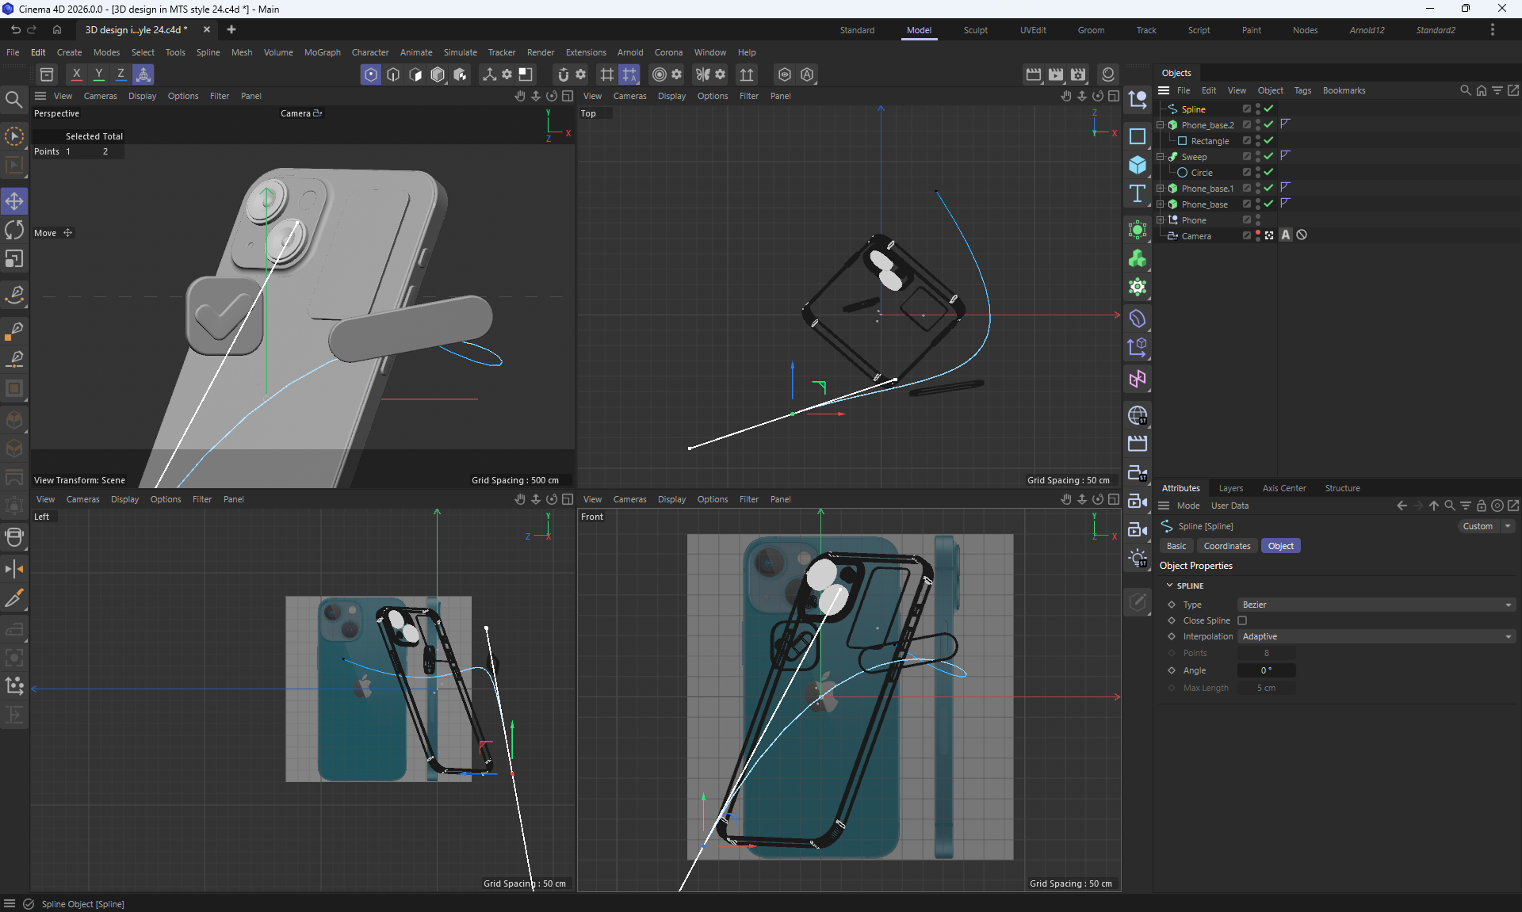Click the Spline Pen tool
This screenshot has height=912, width=1522.
pyautogui.click(x=14, y=294)
